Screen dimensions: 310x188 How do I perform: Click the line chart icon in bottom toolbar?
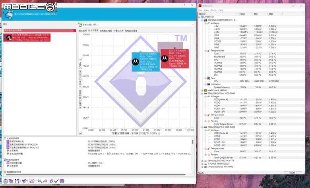(31, 181)
